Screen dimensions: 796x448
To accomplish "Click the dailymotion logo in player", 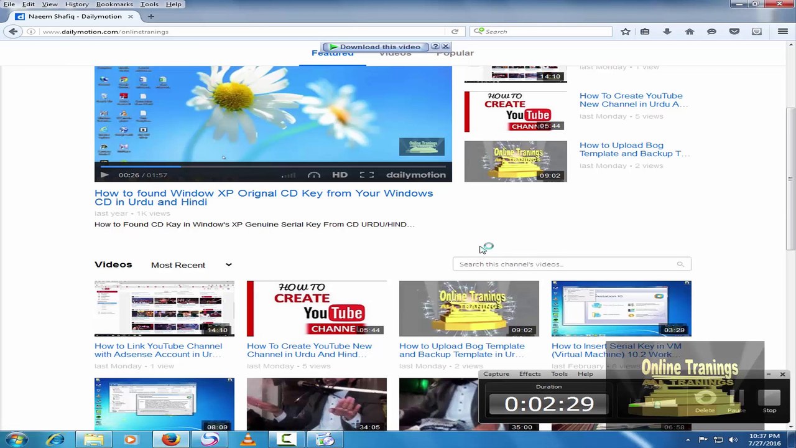I will (x=415, y=175).
